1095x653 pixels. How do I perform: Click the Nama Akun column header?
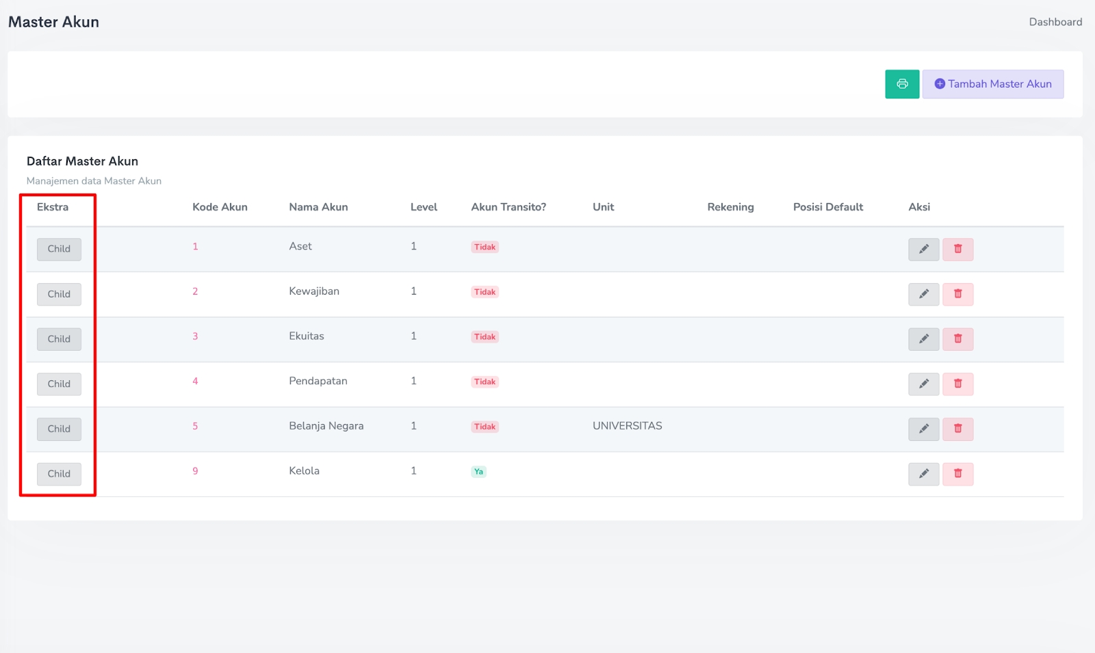[318, 207]
